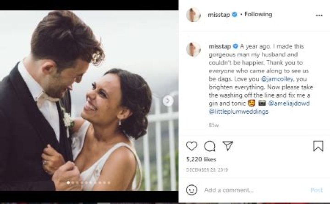Click the misstap username in the caption
Viewport: 330px width, 204px height.
click(x=220, y=46)
